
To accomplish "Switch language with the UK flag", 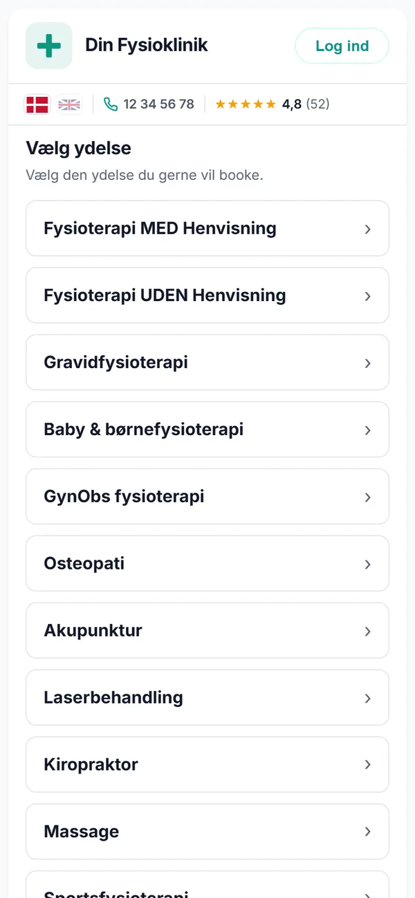I will 69,104.
